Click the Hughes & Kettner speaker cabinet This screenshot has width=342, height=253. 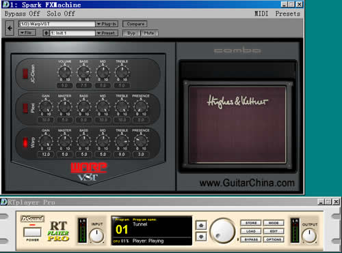click(x=237, y=125)
